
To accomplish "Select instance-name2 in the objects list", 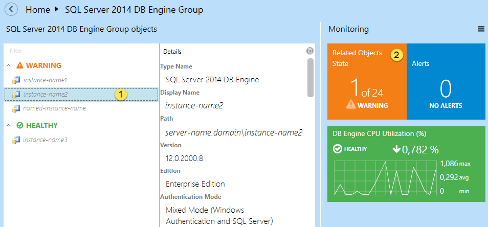I will [x=81, y=94].
